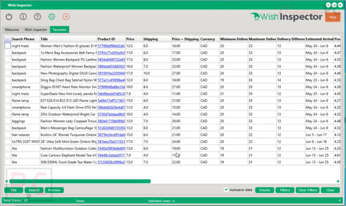The height and width of the screenshot is (206, 346).
Task: Switch to the Welcome tab
Action: tap(12, 30)
